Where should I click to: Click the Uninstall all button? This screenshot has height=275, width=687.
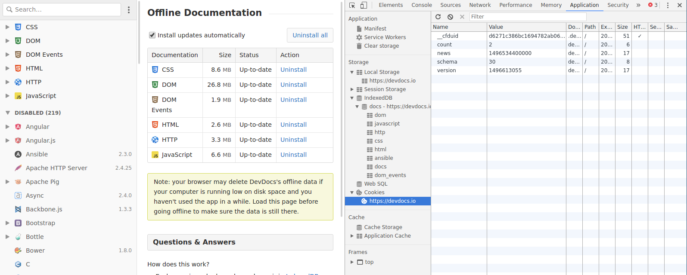(x=310, y=35)
